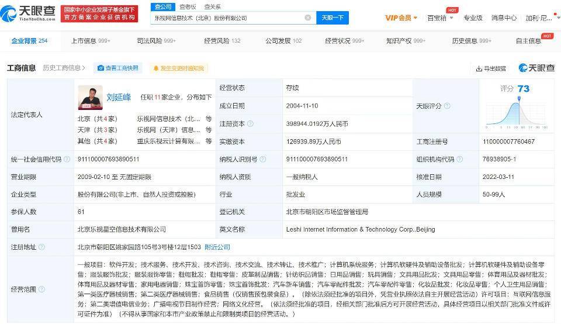Click the 工商信息 section heading

point(22,68)
